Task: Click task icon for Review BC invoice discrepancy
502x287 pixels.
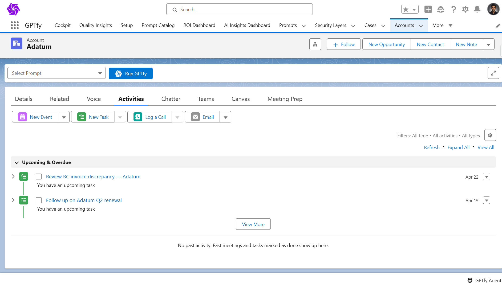Action: click(x=24, y=176)
